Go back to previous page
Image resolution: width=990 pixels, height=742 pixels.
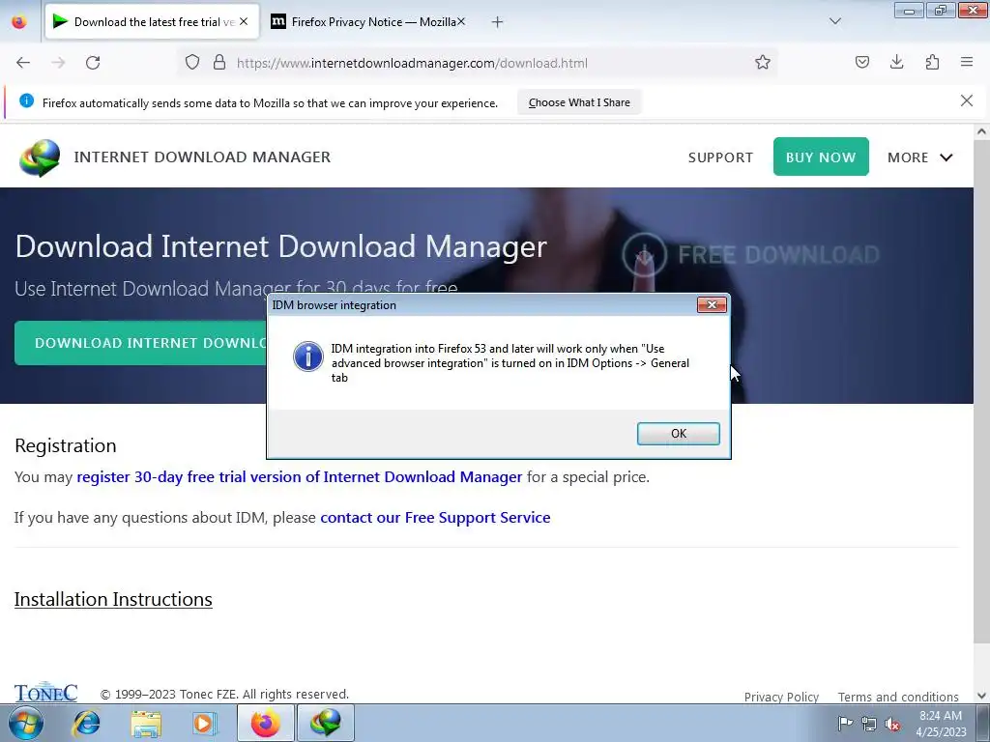tap(23, 63)
